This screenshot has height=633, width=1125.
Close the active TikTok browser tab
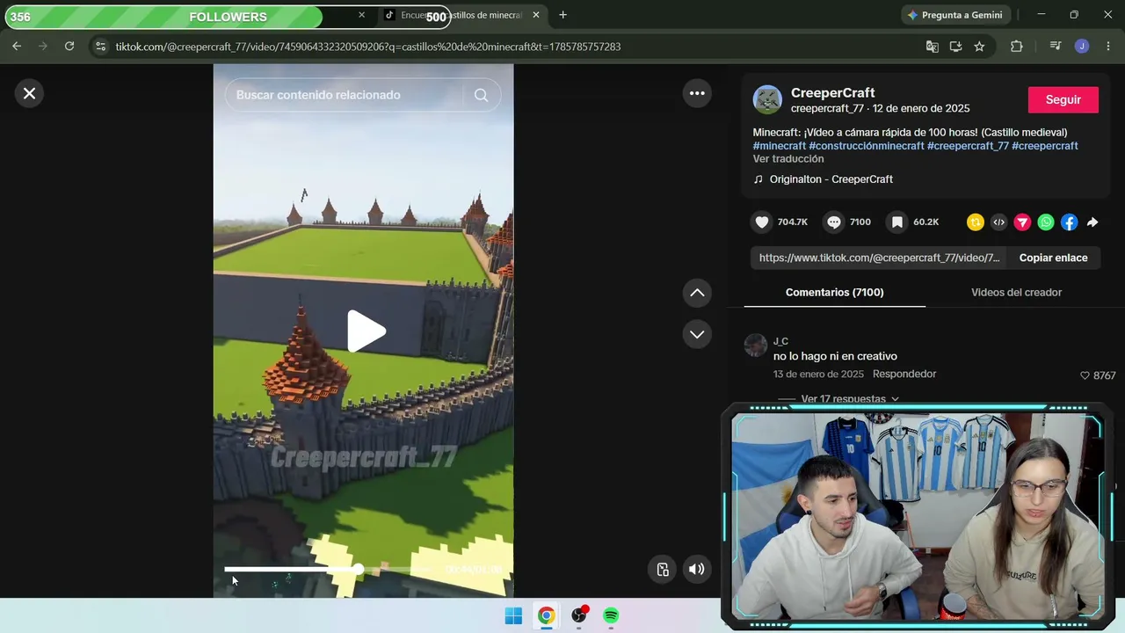point(536,15)
